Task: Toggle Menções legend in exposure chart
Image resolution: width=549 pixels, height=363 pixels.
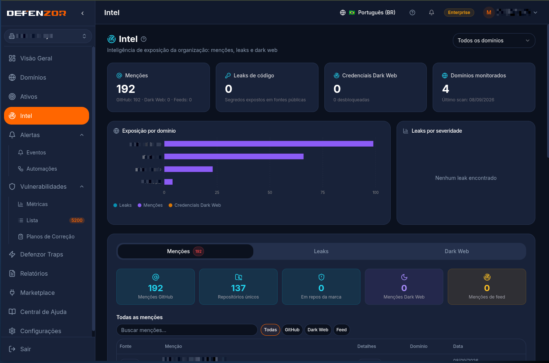Action: point(150,205)
